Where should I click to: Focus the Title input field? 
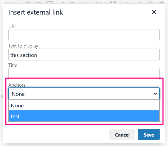pos(84,74)
